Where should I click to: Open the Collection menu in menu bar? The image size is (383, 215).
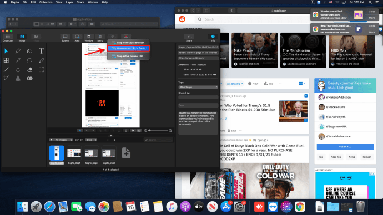click(x=46, y=2)
